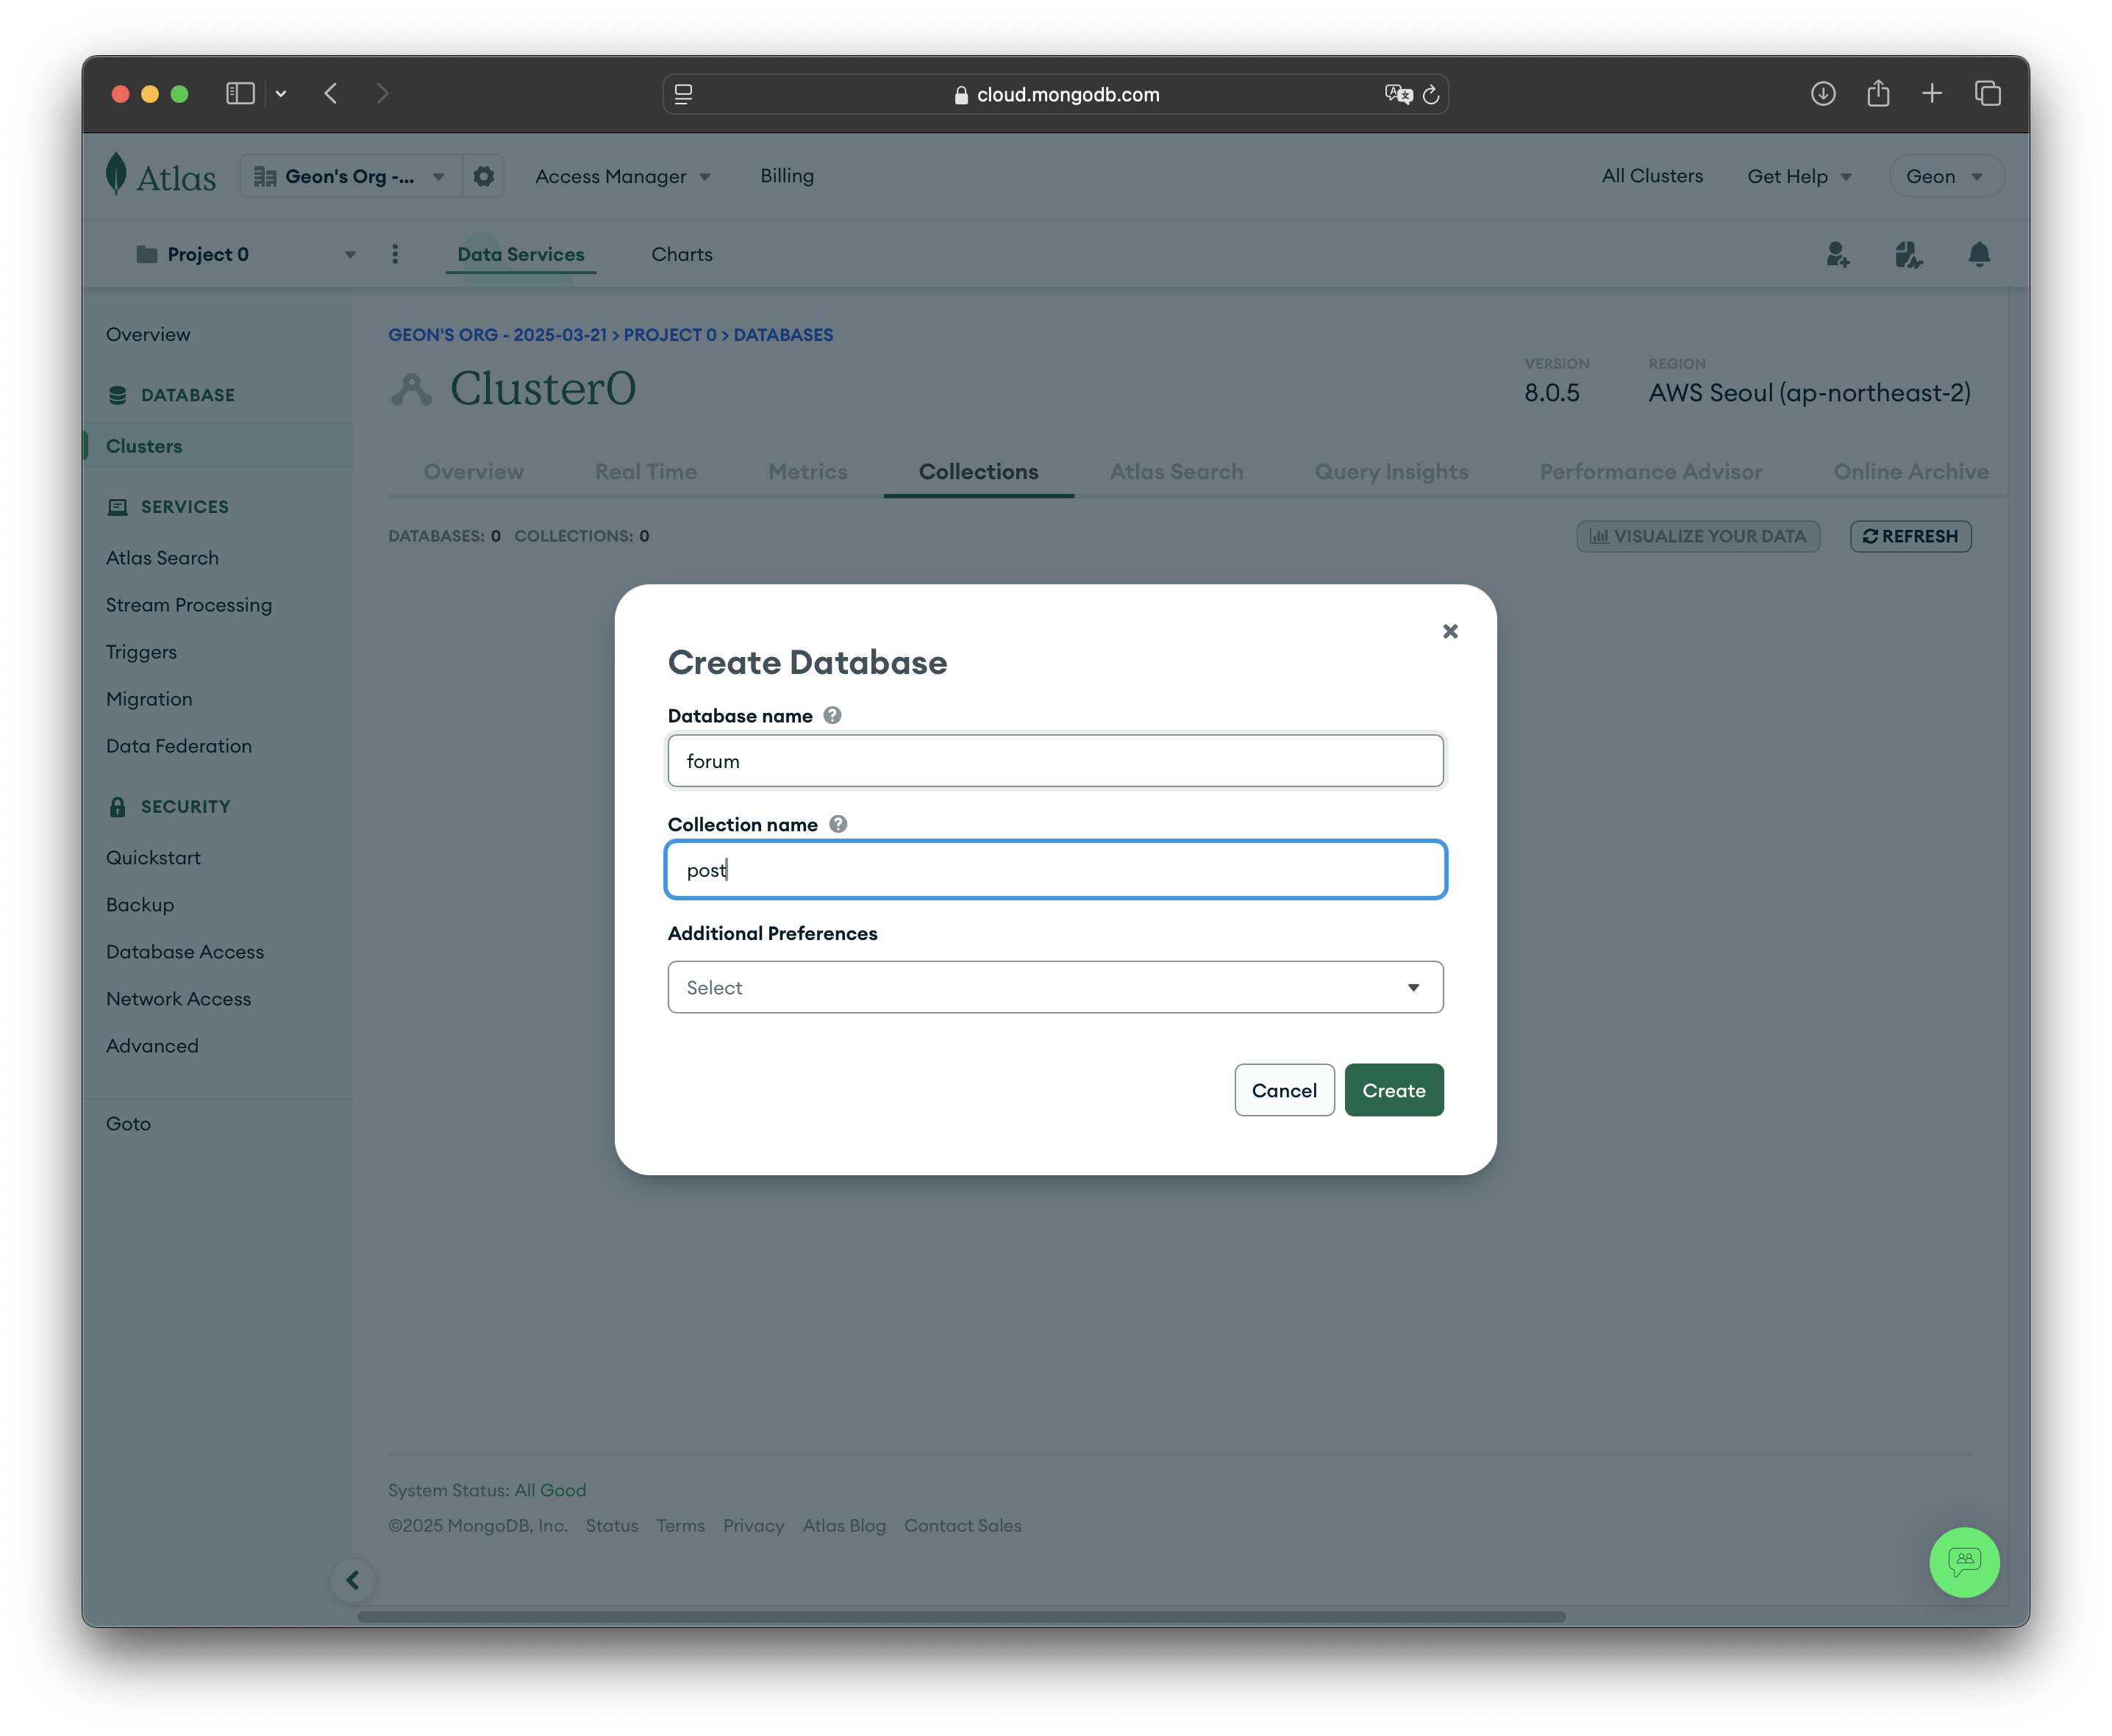Close the Create Database dialog with X

[x=1449, y=631]
